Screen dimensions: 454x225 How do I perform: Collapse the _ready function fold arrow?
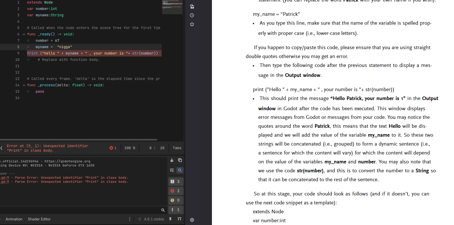24,34
